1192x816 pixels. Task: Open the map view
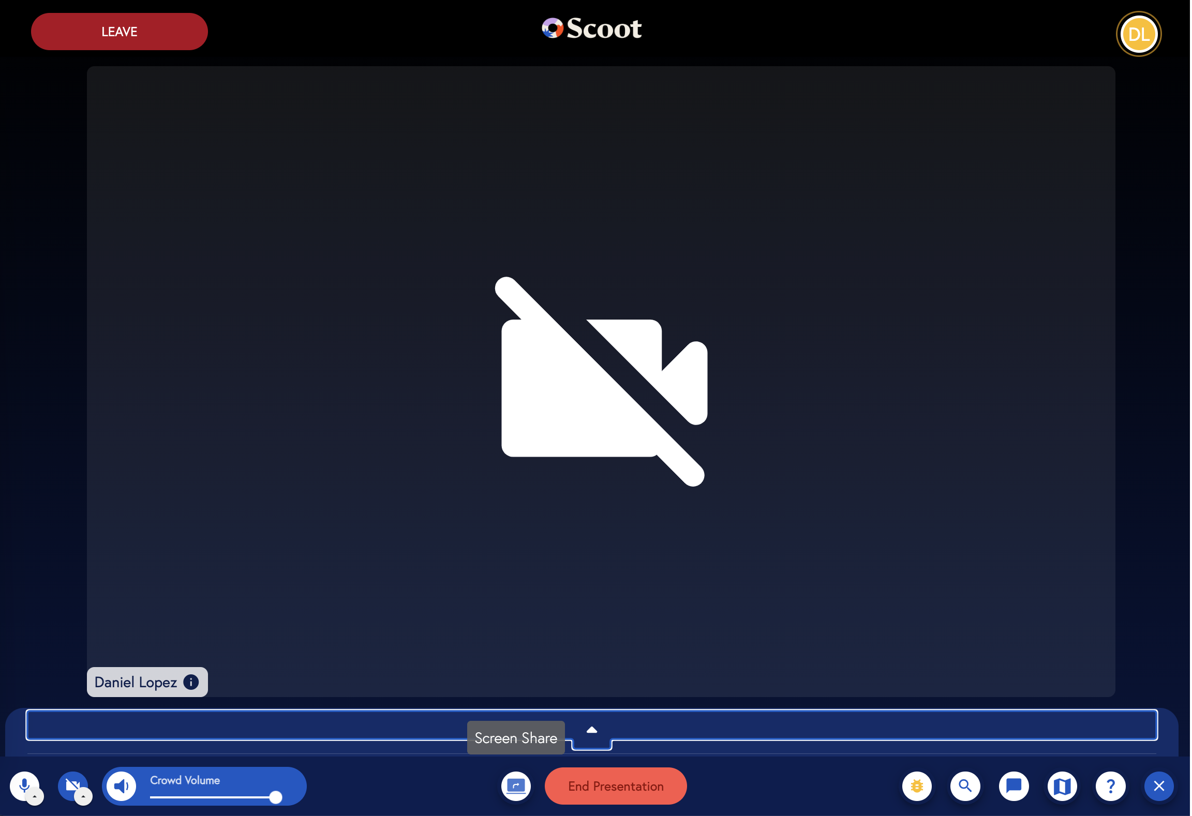click(1062, 786)
